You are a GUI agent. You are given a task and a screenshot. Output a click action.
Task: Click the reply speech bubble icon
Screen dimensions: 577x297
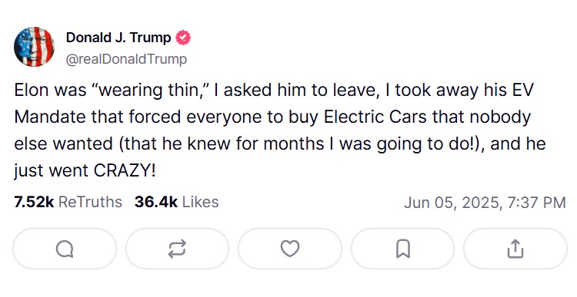coord(65,249)
